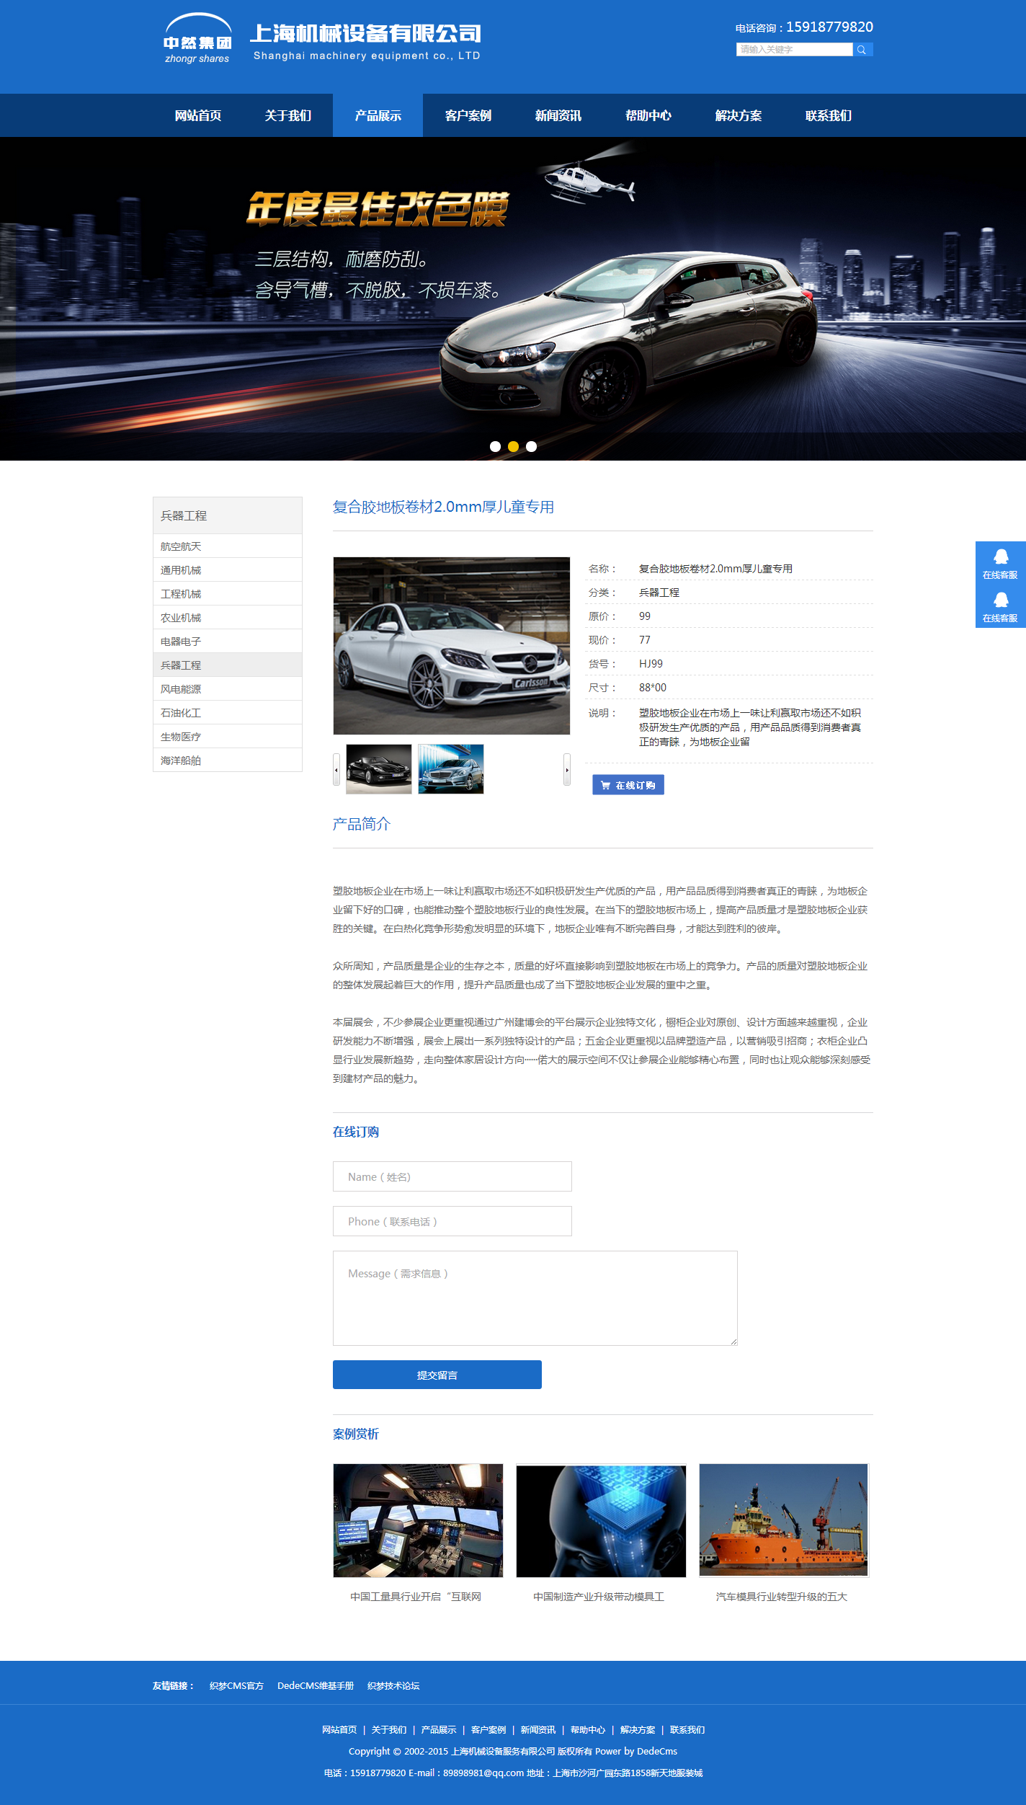1026x1805 pixels.
Task: Click the Name (姓名) input field
Action: coord(452,1176)
